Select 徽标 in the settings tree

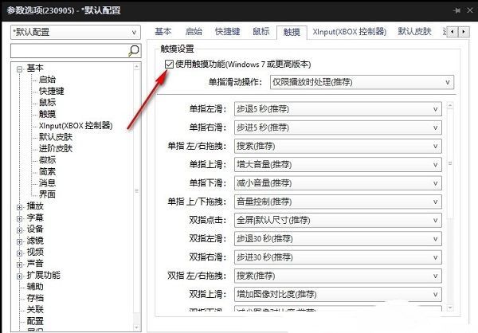click(x=47, y=160)
